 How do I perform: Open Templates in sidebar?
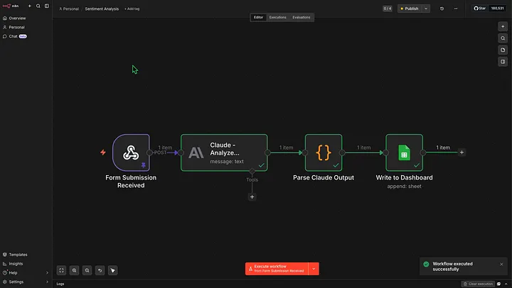pyautogui.click(x=26, y=255)
